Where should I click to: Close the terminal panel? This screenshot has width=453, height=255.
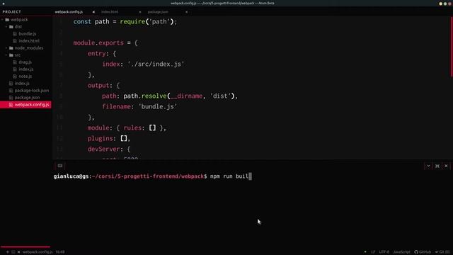pos(446,166)
